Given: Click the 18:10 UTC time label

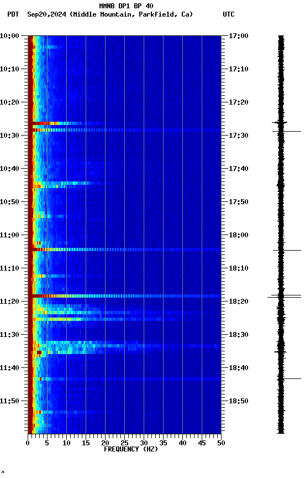Looking at the screenshot, I should (x=238, y=268).
